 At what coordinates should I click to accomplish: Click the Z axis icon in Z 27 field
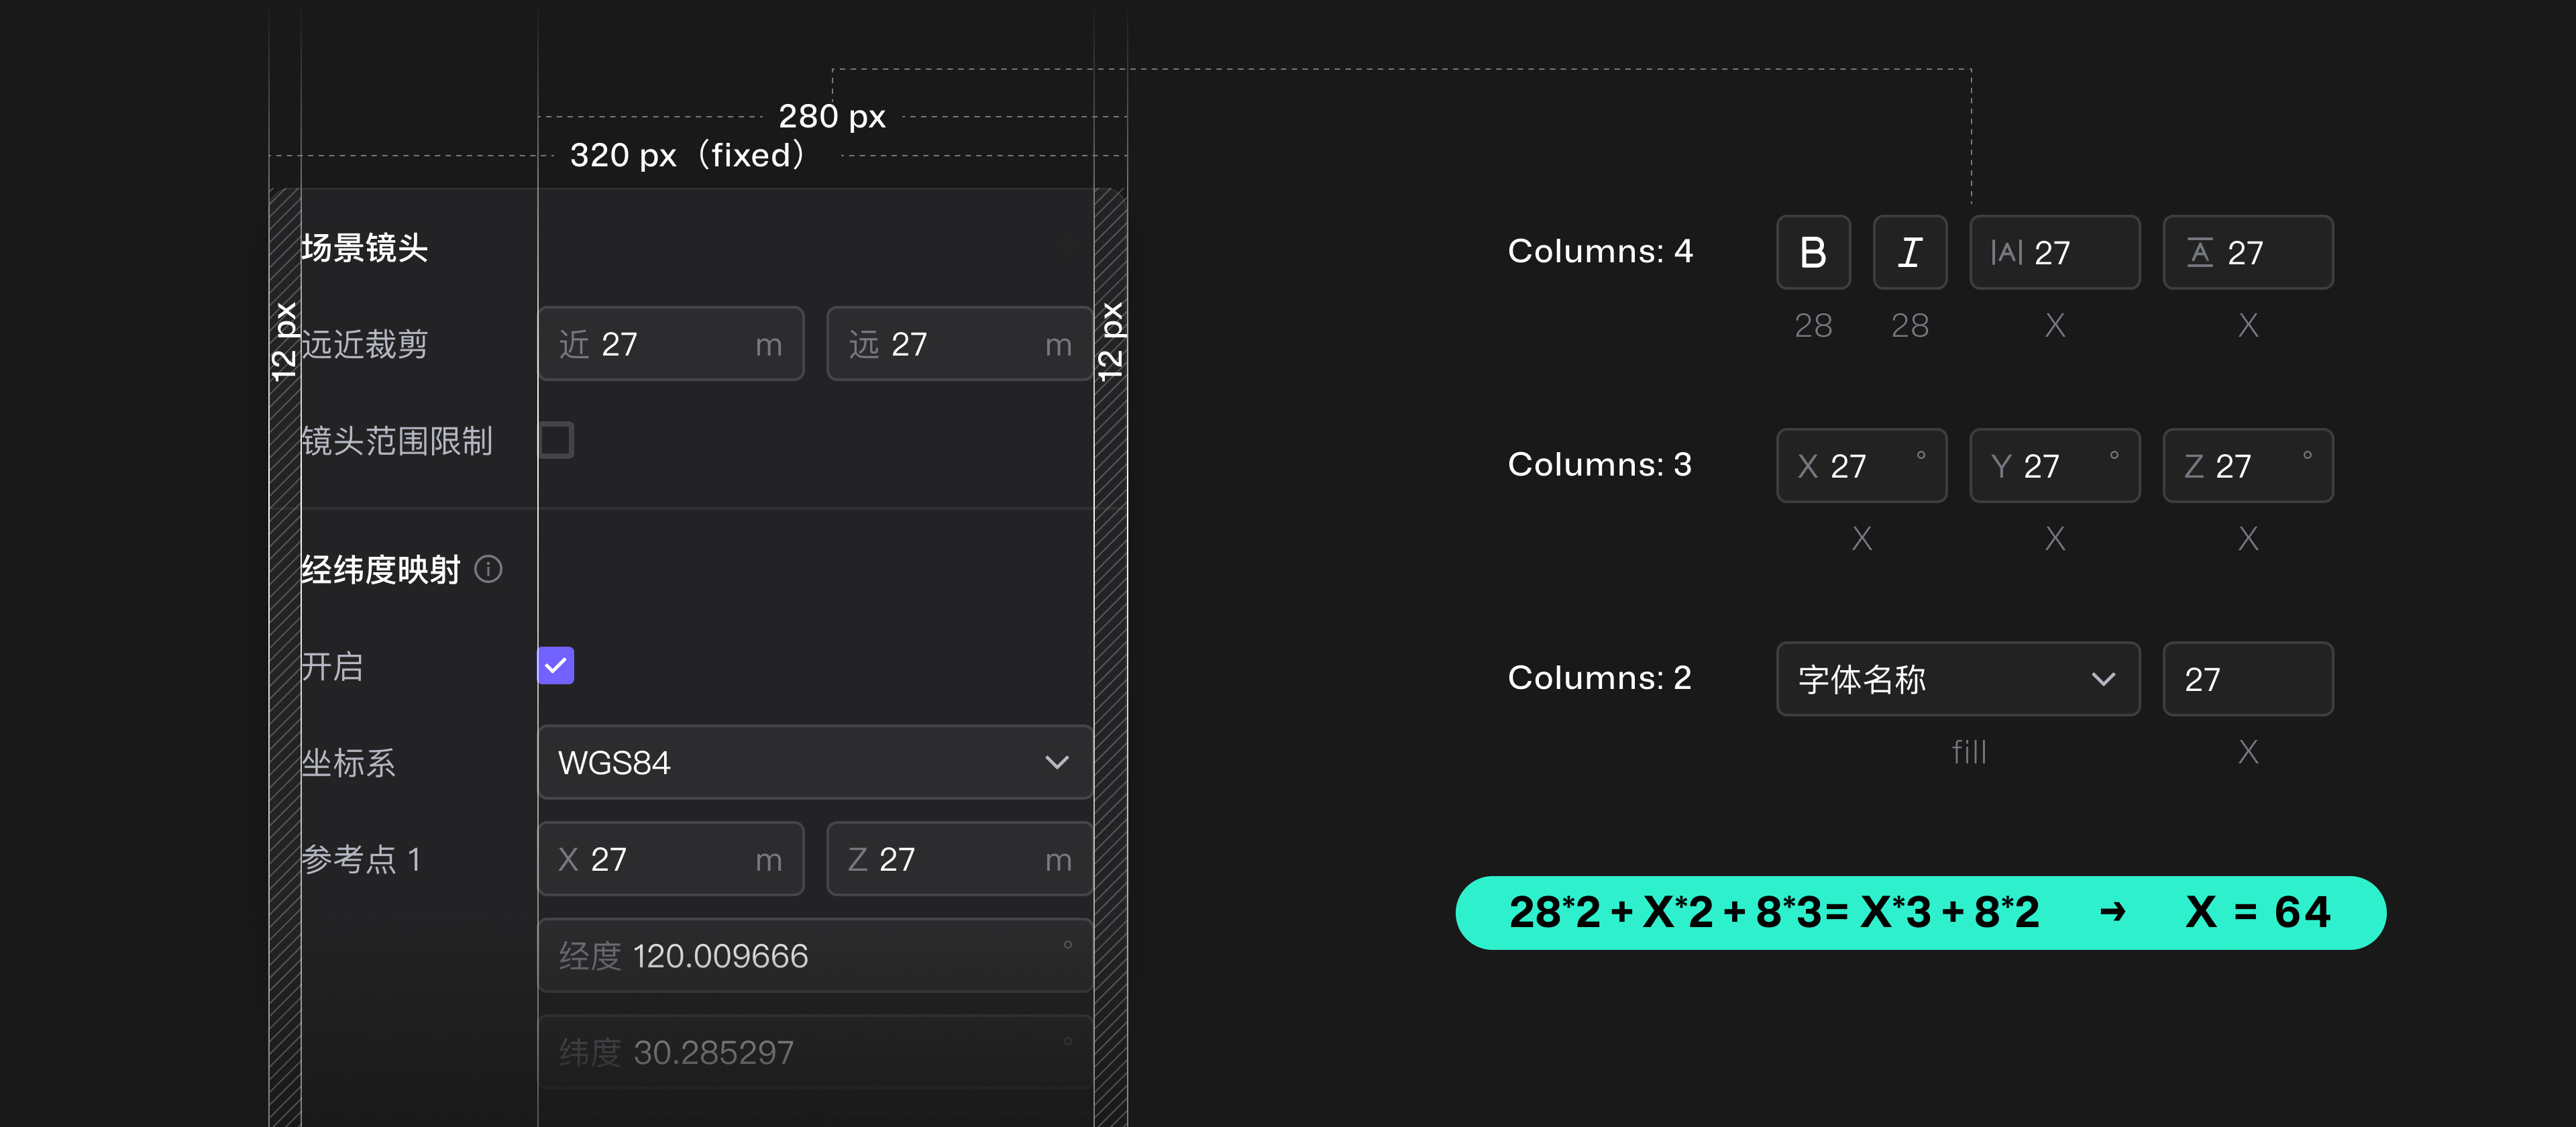coord(2194,465)
